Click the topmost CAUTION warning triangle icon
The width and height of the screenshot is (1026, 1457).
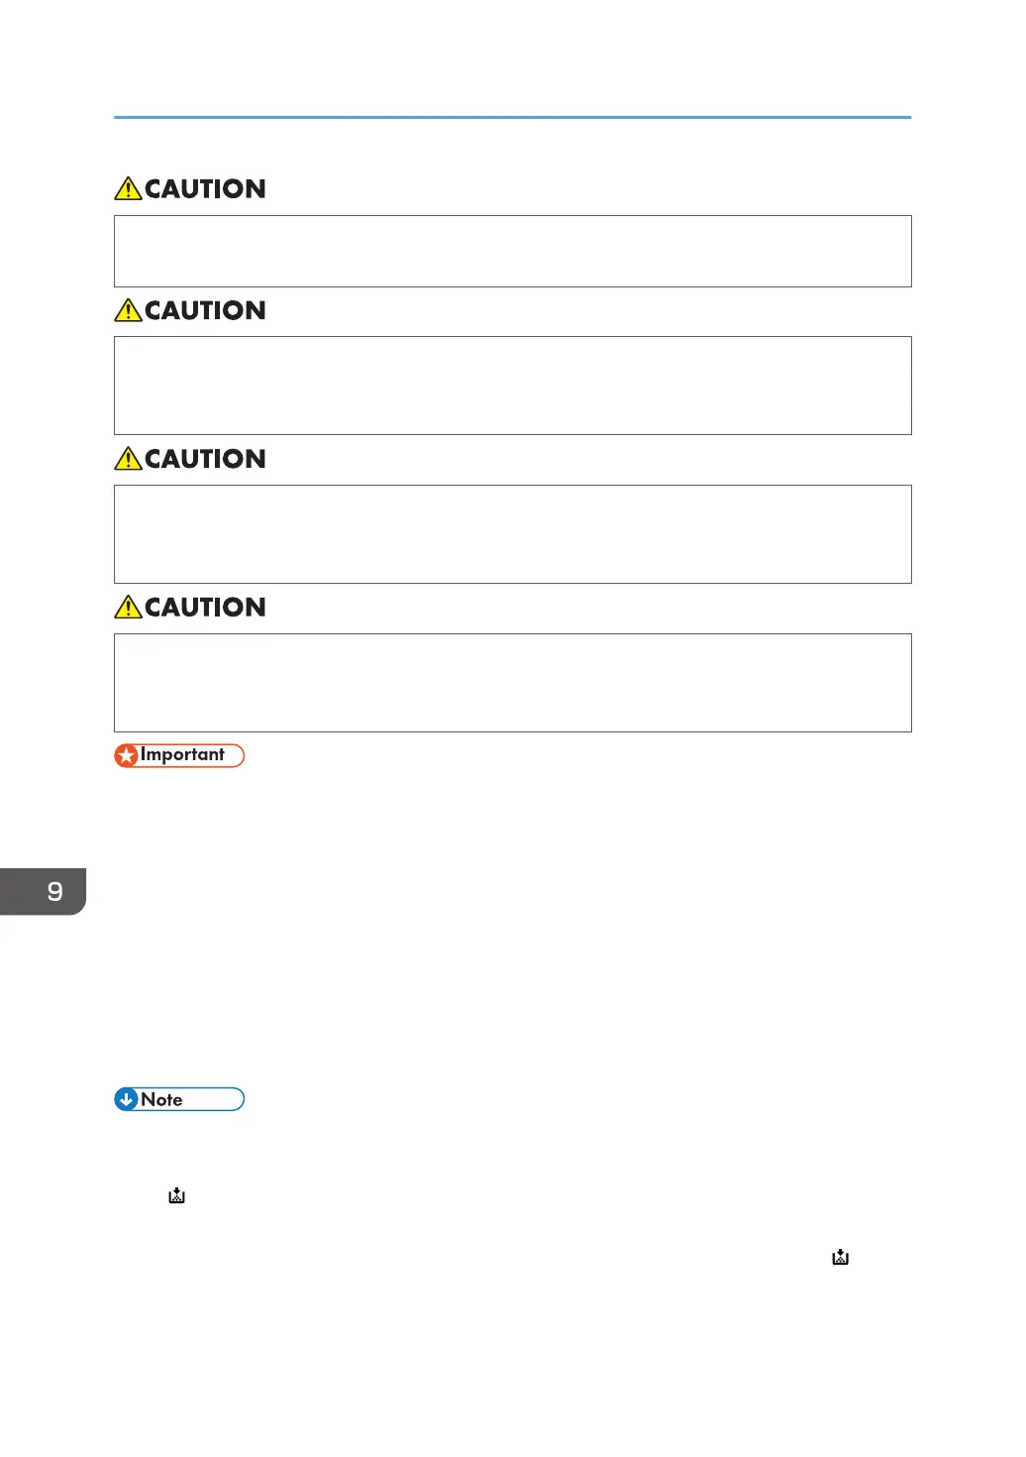tap(128, 188)
